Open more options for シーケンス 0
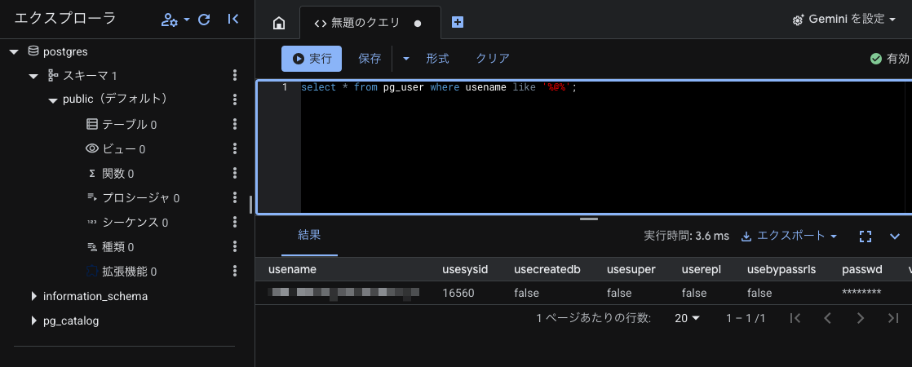The image size is (912, 367). click(x=235, y=222)
